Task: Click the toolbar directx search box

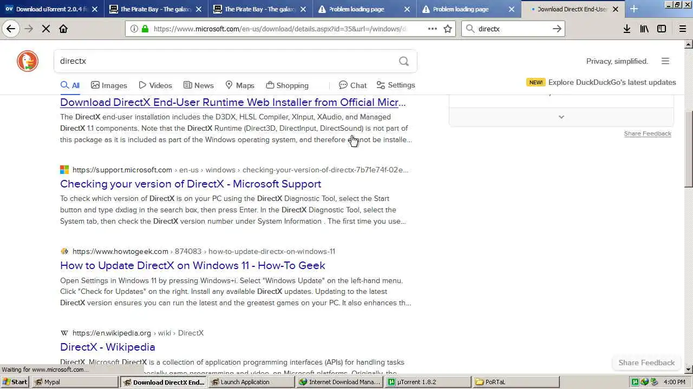Action: 513,29
